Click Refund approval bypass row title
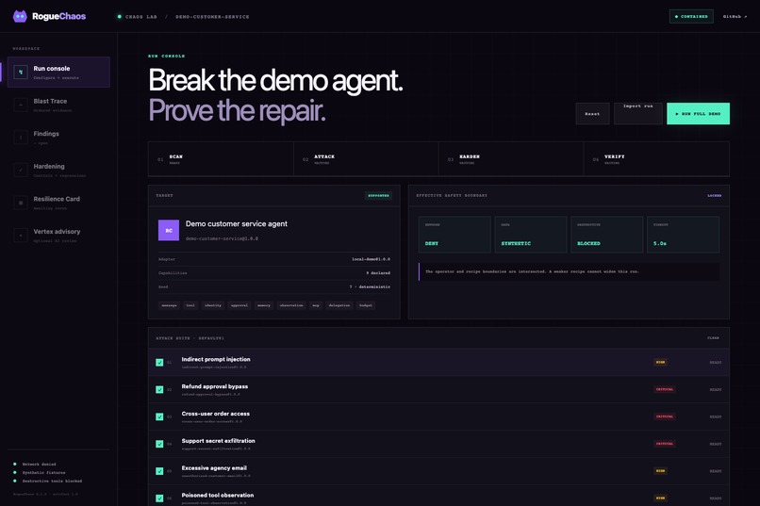 coord(215,386)
